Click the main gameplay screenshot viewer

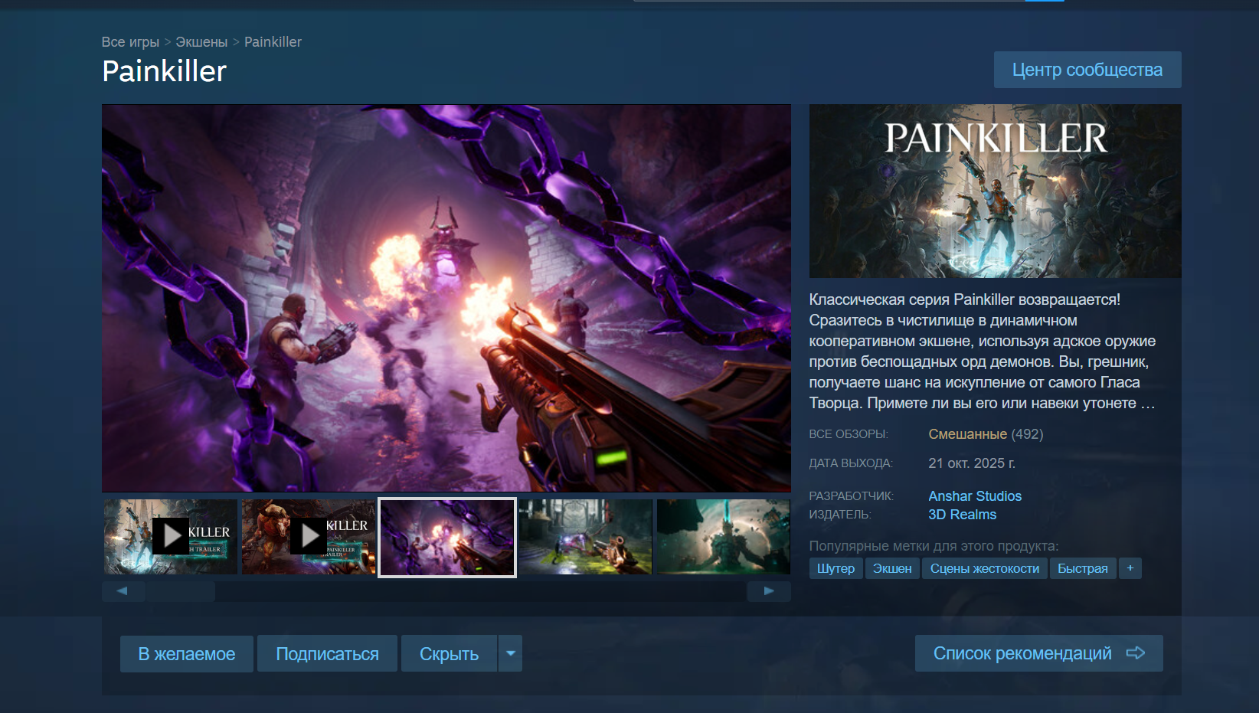coord(446,298)
